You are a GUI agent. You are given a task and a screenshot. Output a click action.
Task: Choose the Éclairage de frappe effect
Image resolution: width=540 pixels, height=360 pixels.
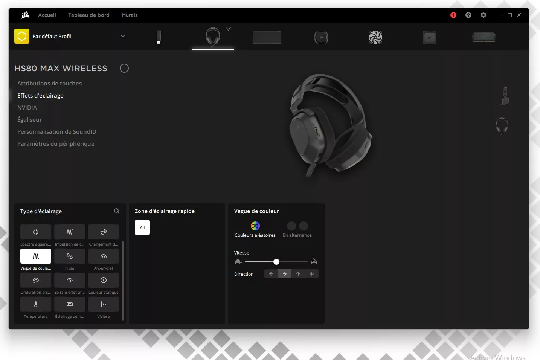(x=70, y=304)
